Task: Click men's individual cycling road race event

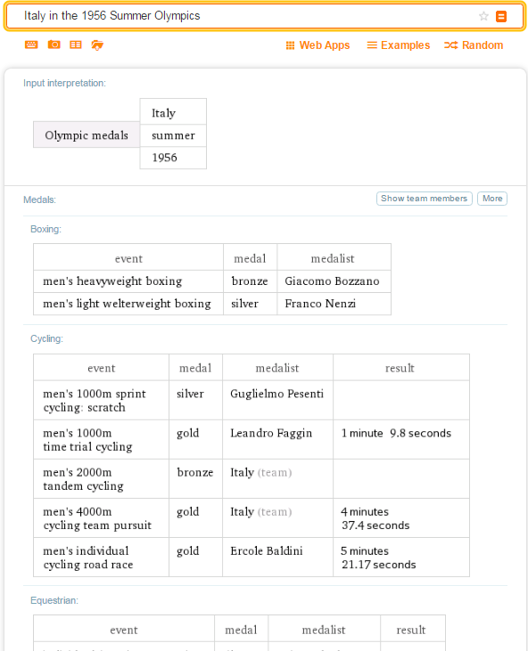Action: (x=87, y=557)
